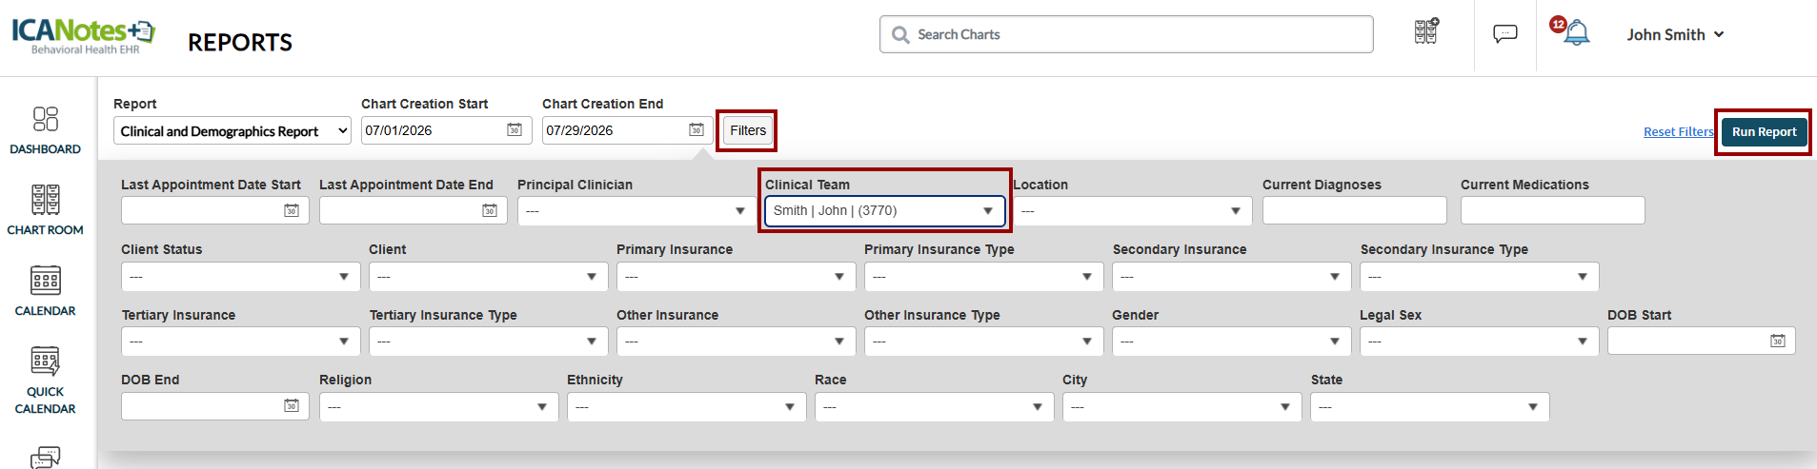The image size is (1817, 469).
Task: Click the Run Report button
Action: click(x=1764, y=132)
